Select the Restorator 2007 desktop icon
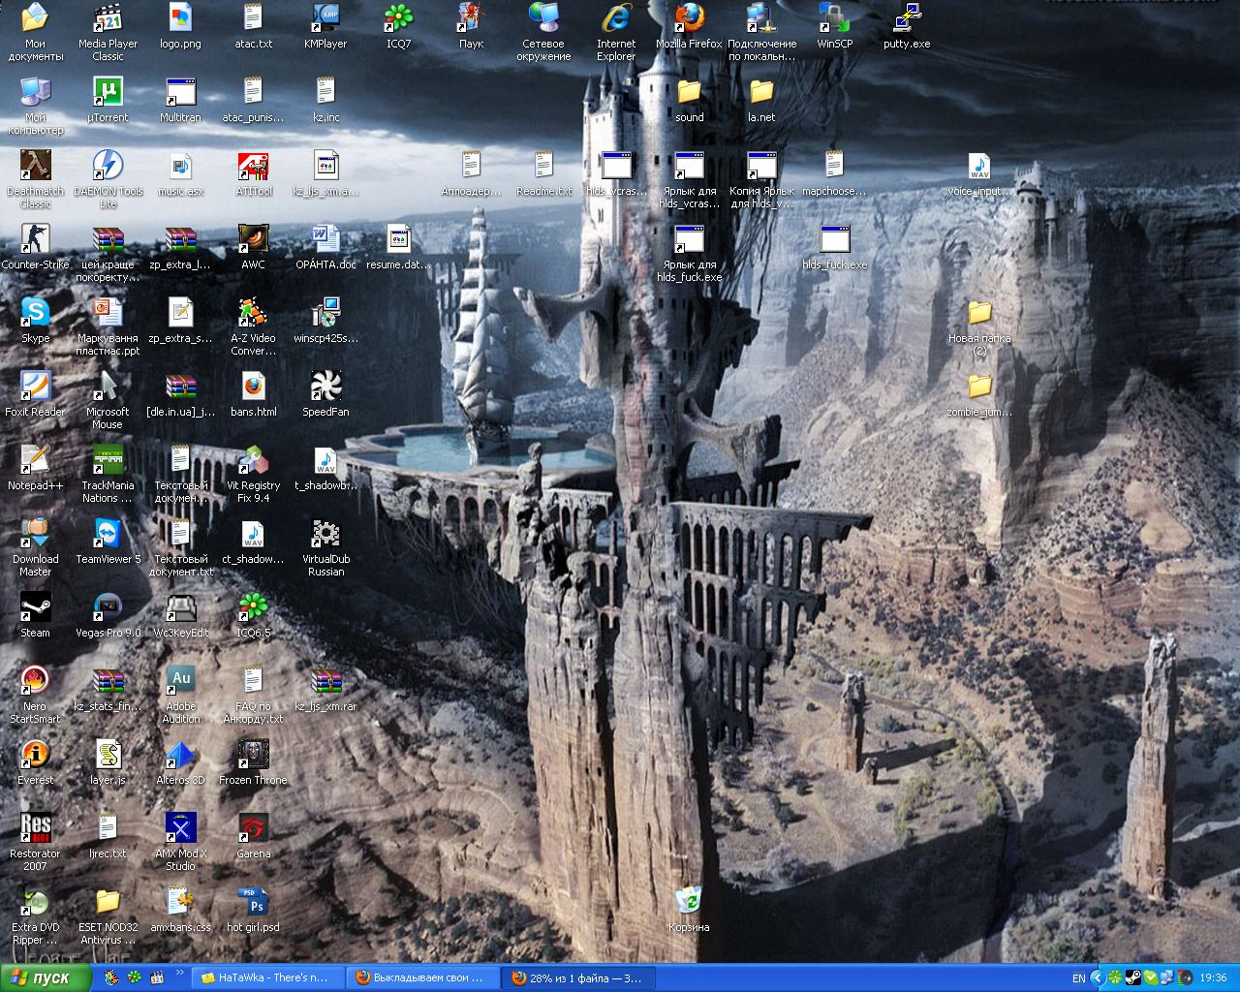Image resolution: width=1240 pixels, height=992 pixels. coord(35,842)
